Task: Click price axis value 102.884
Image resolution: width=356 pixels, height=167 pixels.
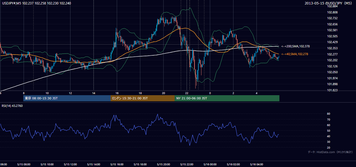Action: tap(333, 6)
